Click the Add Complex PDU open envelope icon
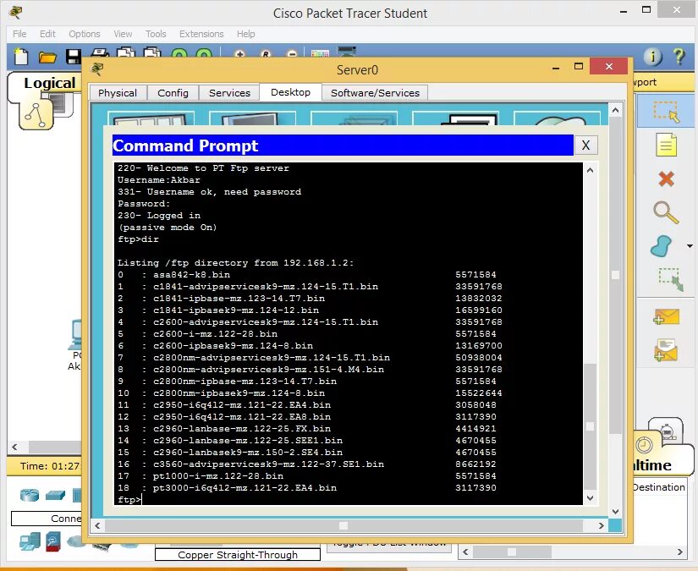698x571 pixels. click(x=666, y=351)
